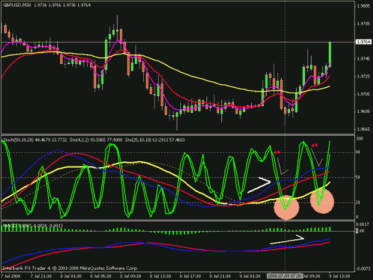Click the 8 Jul 01:30 time label

pos(71,276)
